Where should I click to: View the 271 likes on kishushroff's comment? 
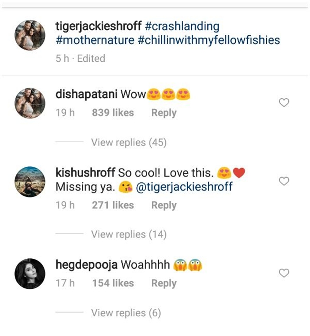click(113, 205)
